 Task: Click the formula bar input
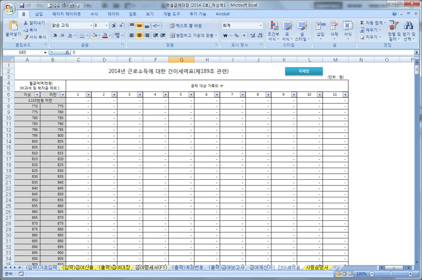[242, 52]
